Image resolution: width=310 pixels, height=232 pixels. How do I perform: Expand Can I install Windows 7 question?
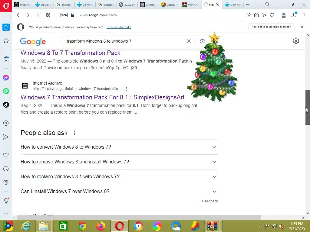(119, 191)
